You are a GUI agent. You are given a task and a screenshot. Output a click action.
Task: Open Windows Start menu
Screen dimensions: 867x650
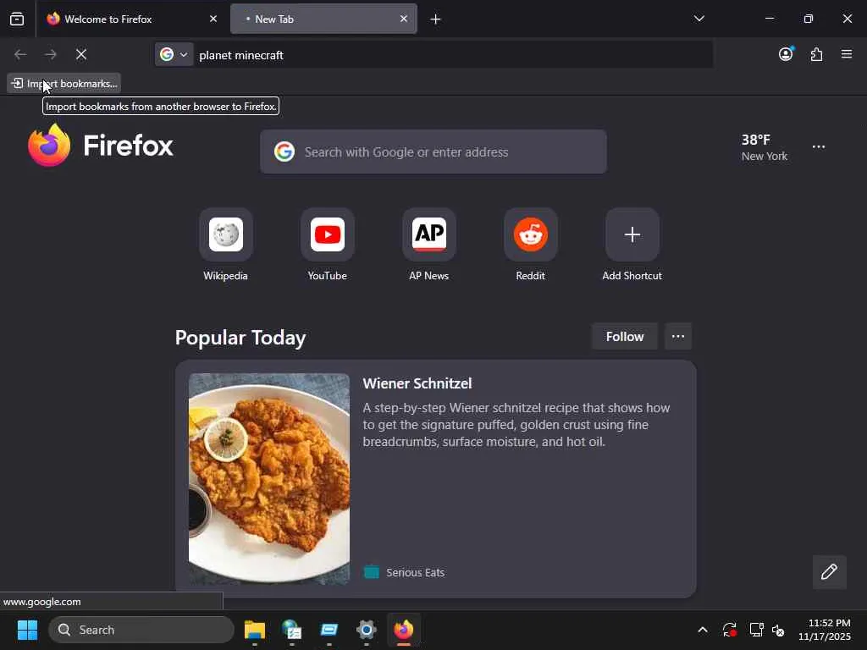point(27,630)
